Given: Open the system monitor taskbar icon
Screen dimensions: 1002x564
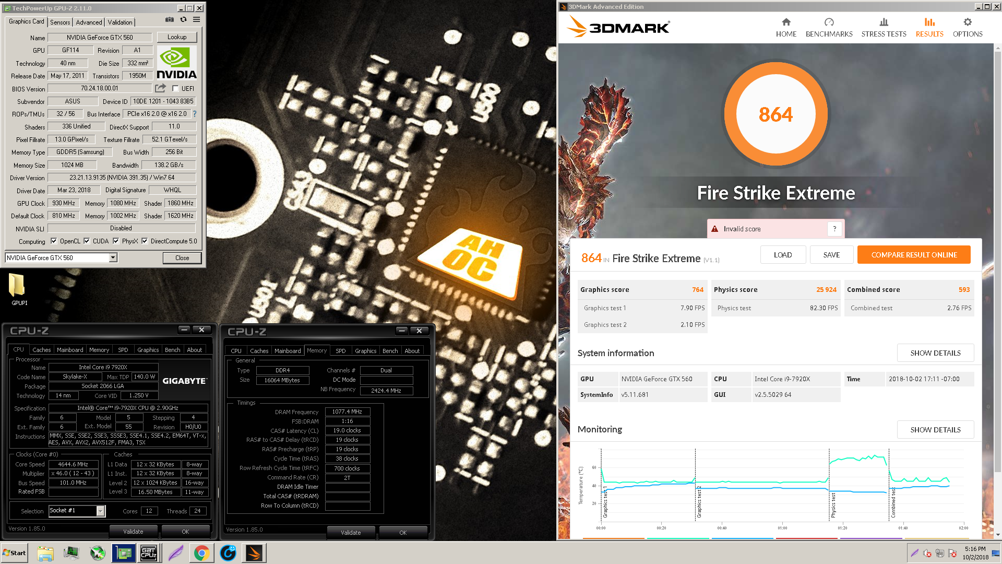Looking at the screenshot, I should point(71,553).
